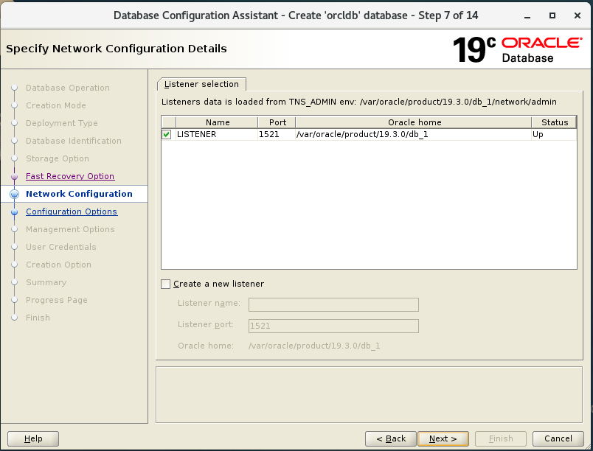Click the Configuration Options step dot
The image size is (593, 451).
pos(15,211)
